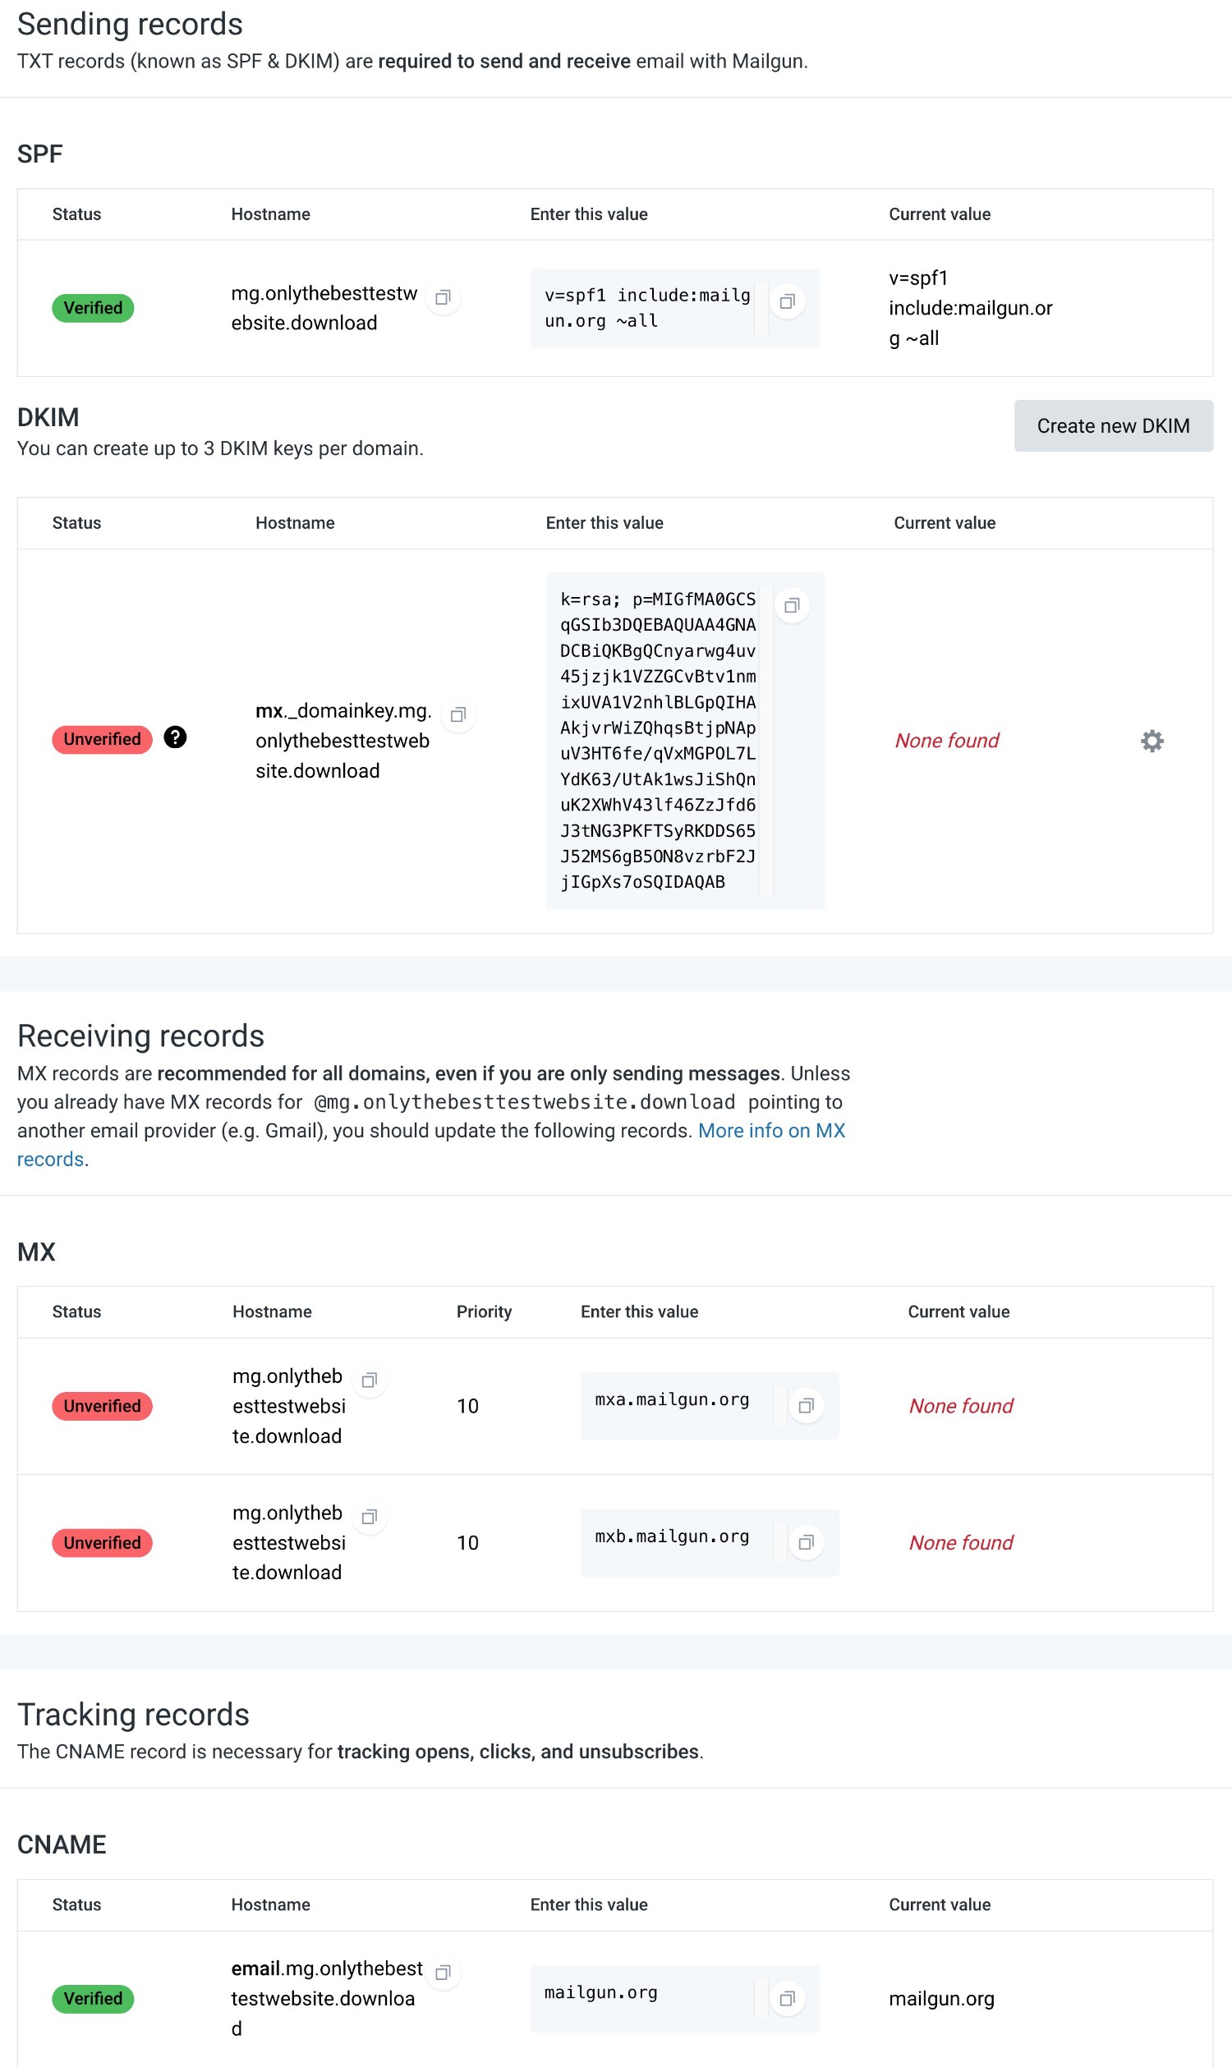Click DKIM hostname mx._domainkey.mg text
Viewport: 1232px width, 2067px height.
click(x=342, y=741)
